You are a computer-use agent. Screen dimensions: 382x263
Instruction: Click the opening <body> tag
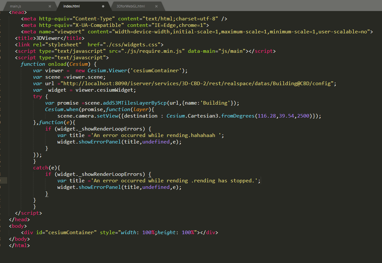click(18, 226)
